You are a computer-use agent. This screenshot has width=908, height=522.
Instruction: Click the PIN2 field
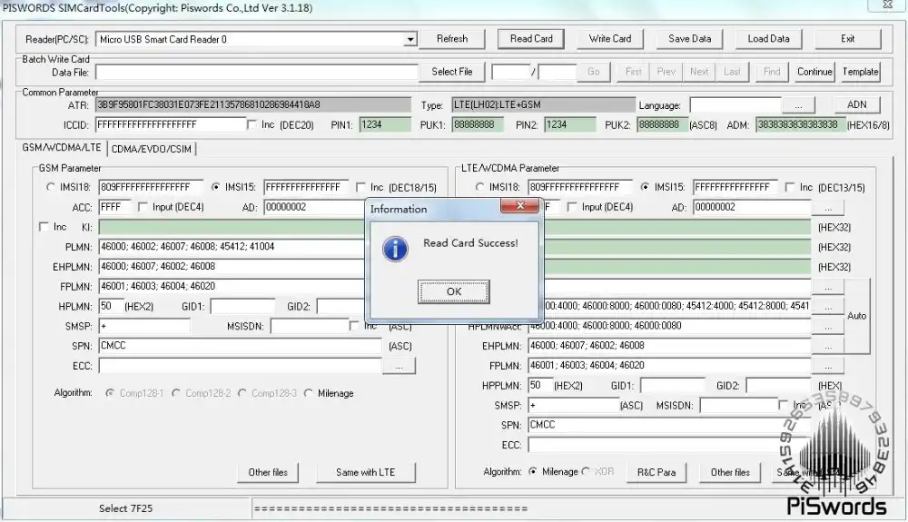pos(570,125)
